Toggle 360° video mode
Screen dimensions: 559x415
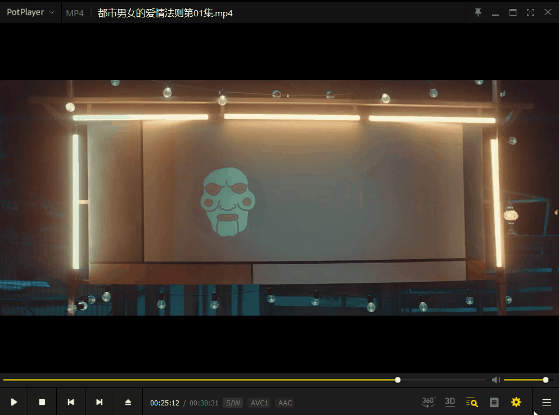click(x=429, y=402)
